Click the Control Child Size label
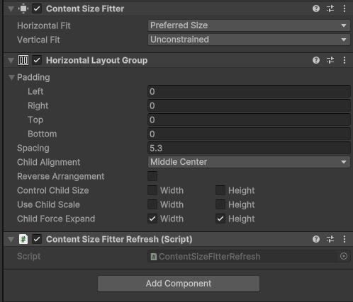The height and width of the screenshot is (302, 353). 53,190
